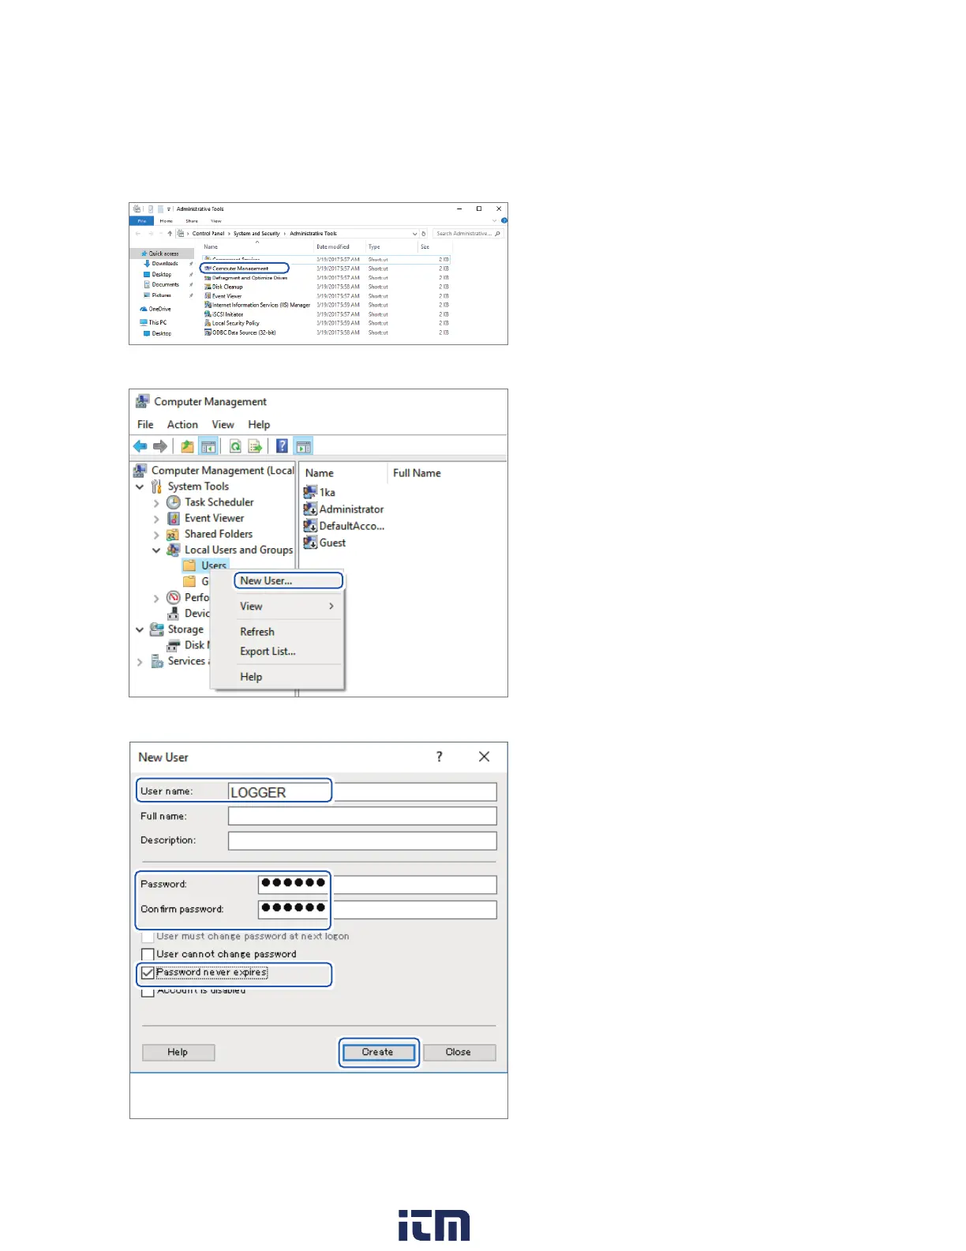Screen dimensions: 966x1251
Task: Open Computer Management in Administrative Tools list
Action: tap(240, 269)
